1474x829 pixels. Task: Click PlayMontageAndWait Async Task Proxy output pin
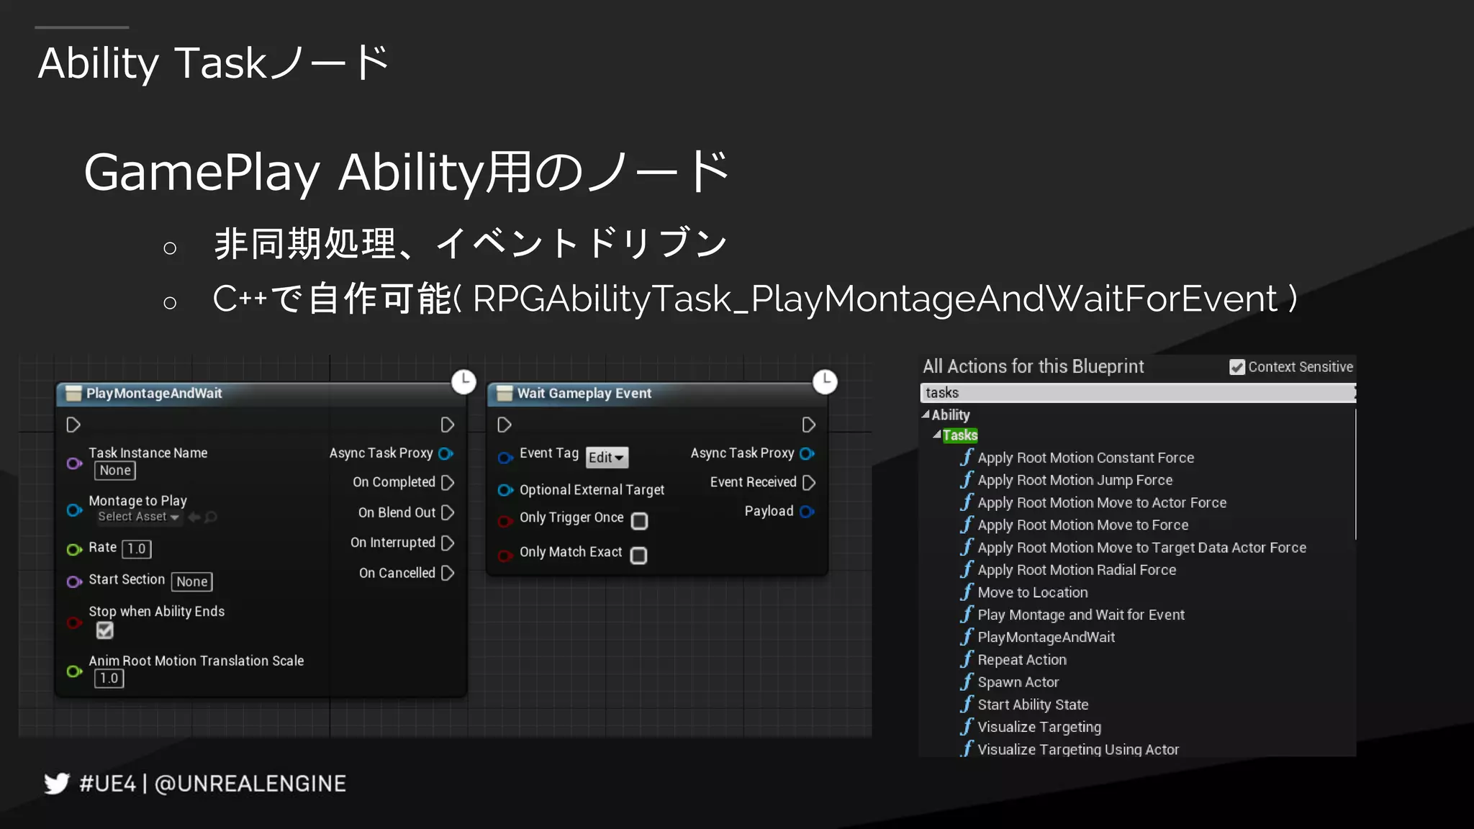[446, 453]
